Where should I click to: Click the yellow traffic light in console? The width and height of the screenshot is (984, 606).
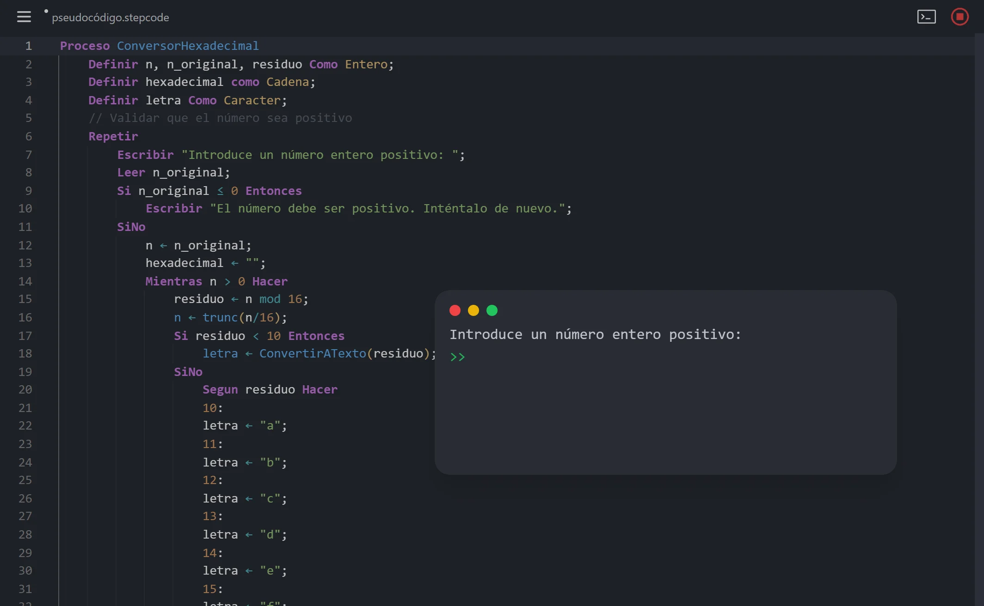coord(474,310)
